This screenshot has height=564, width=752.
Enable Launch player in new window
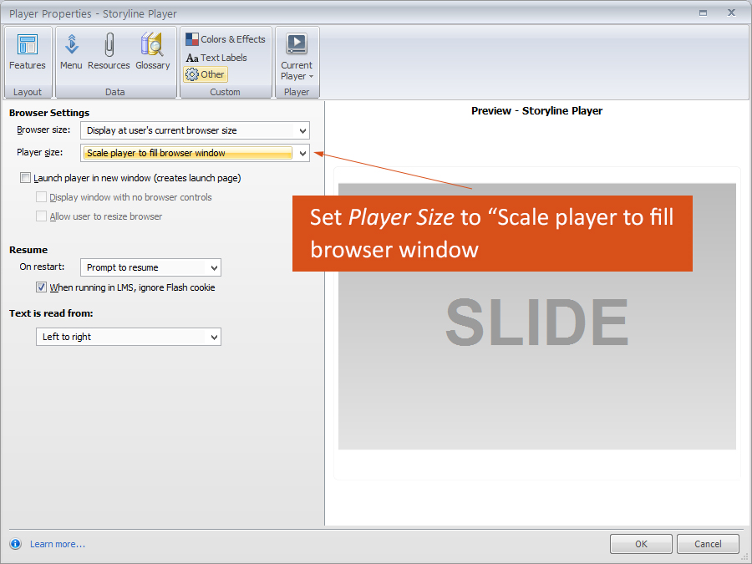pyautogui.click(x=25, y=178)
